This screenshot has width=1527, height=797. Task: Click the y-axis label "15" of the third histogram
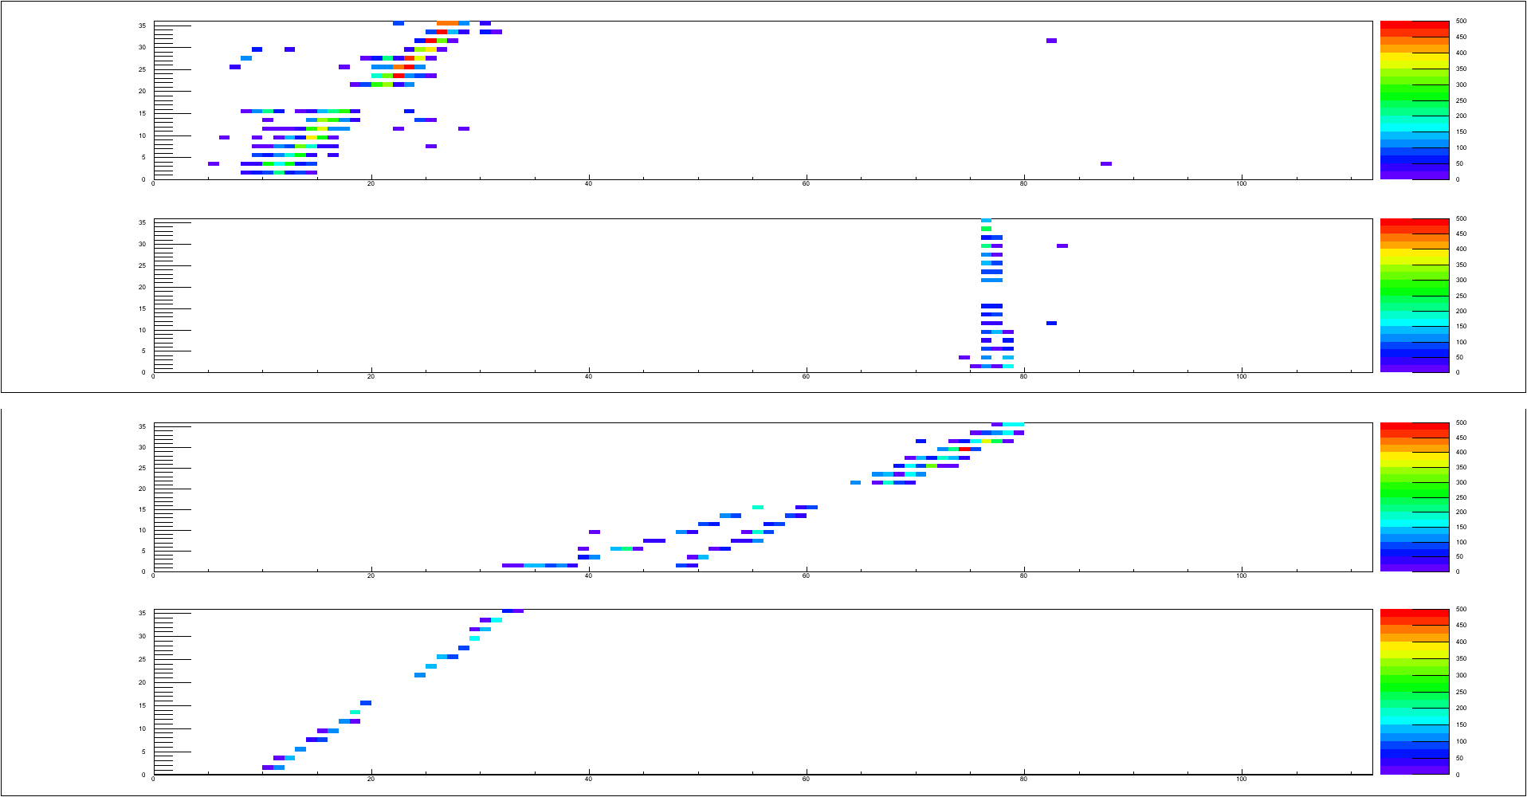142,509
